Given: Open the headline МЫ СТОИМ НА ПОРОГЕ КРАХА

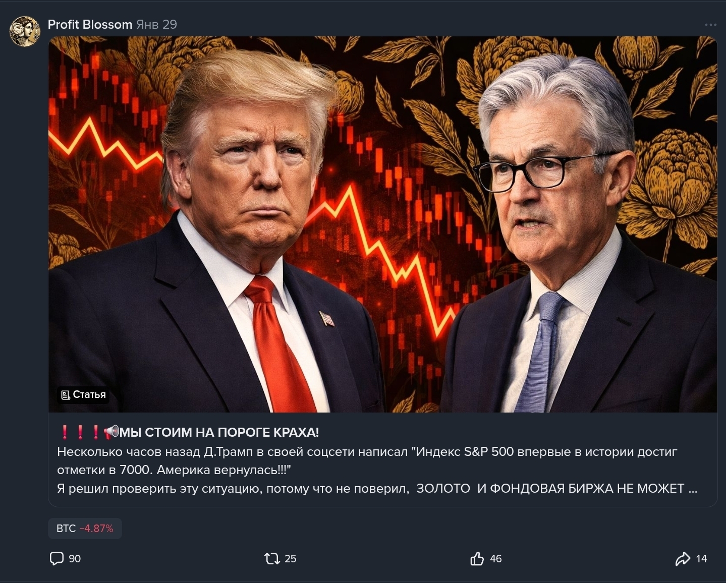Looking at the screenshot, I should click(219, 432).
